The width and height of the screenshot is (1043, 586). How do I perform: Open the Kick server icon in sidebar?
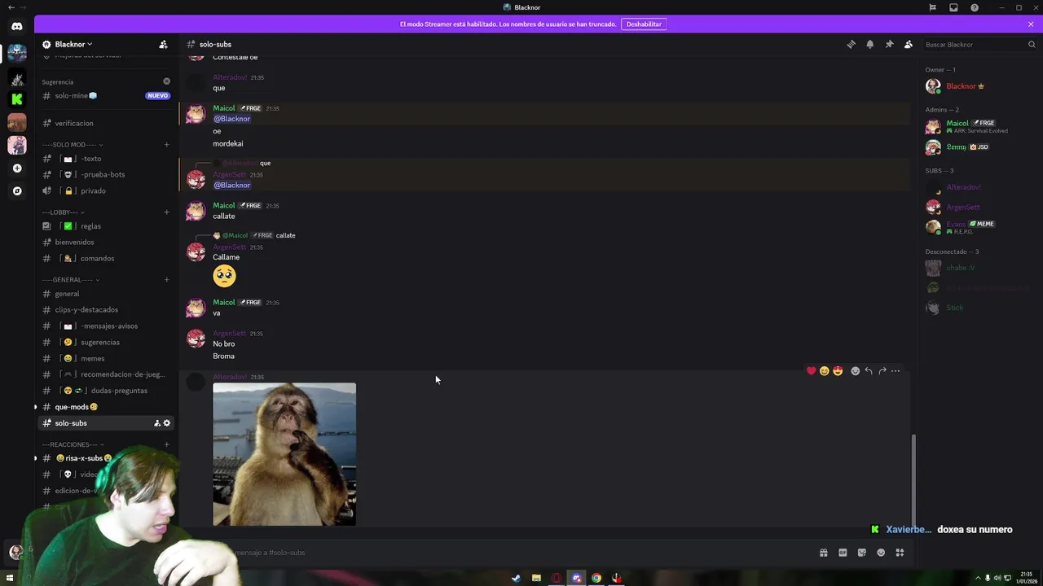(x=17, y=99)
